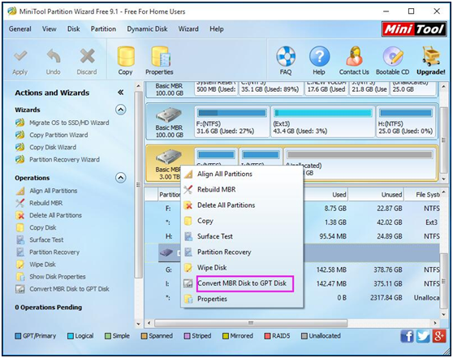Collapse Actions and Wizards panel double-arrow
453x358 pixels.
(x=121, y=93)
